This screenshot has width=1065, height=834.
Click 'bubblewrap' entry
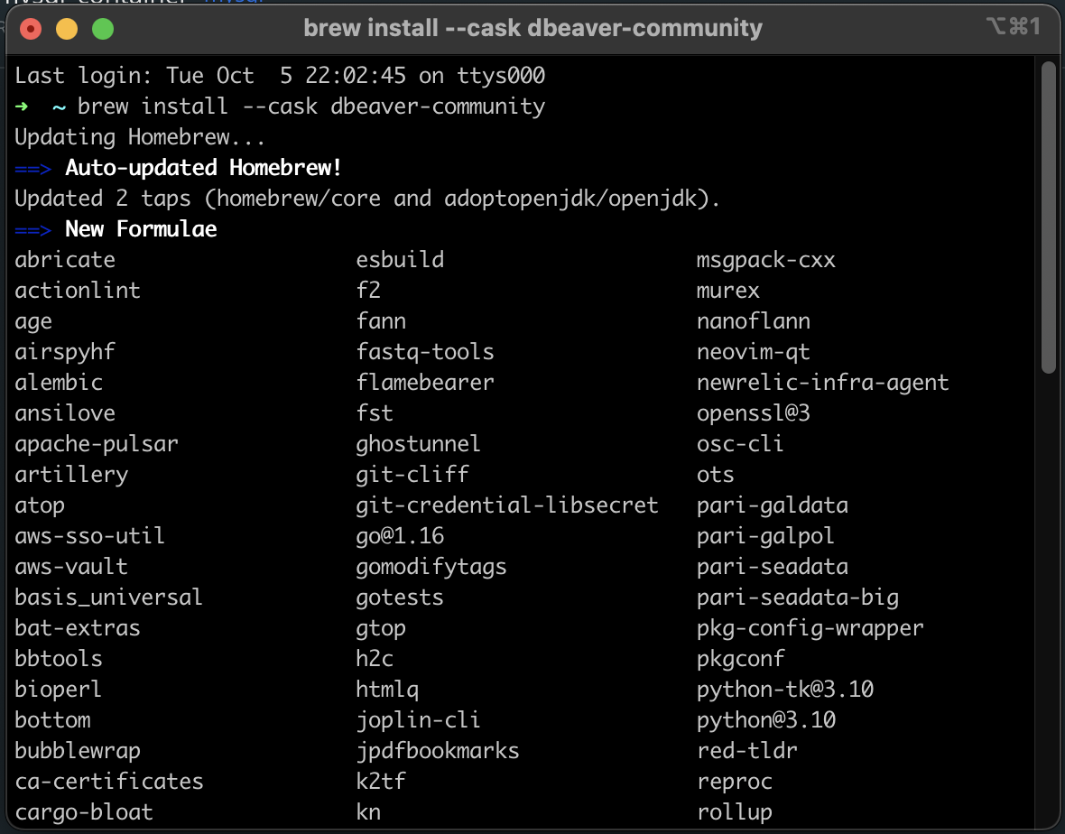coord(78,751)
